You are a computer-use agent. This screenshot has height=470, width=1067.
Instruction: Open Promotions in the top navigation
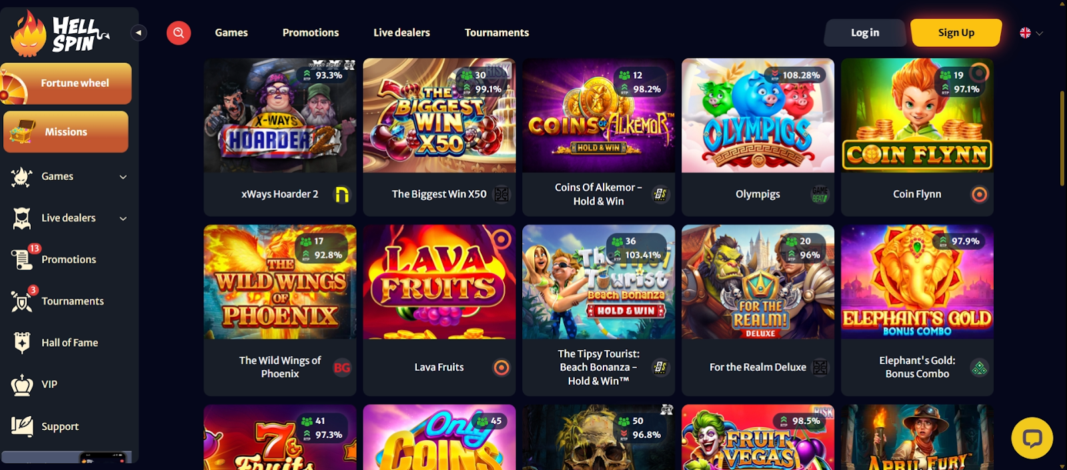coord(311,33)
